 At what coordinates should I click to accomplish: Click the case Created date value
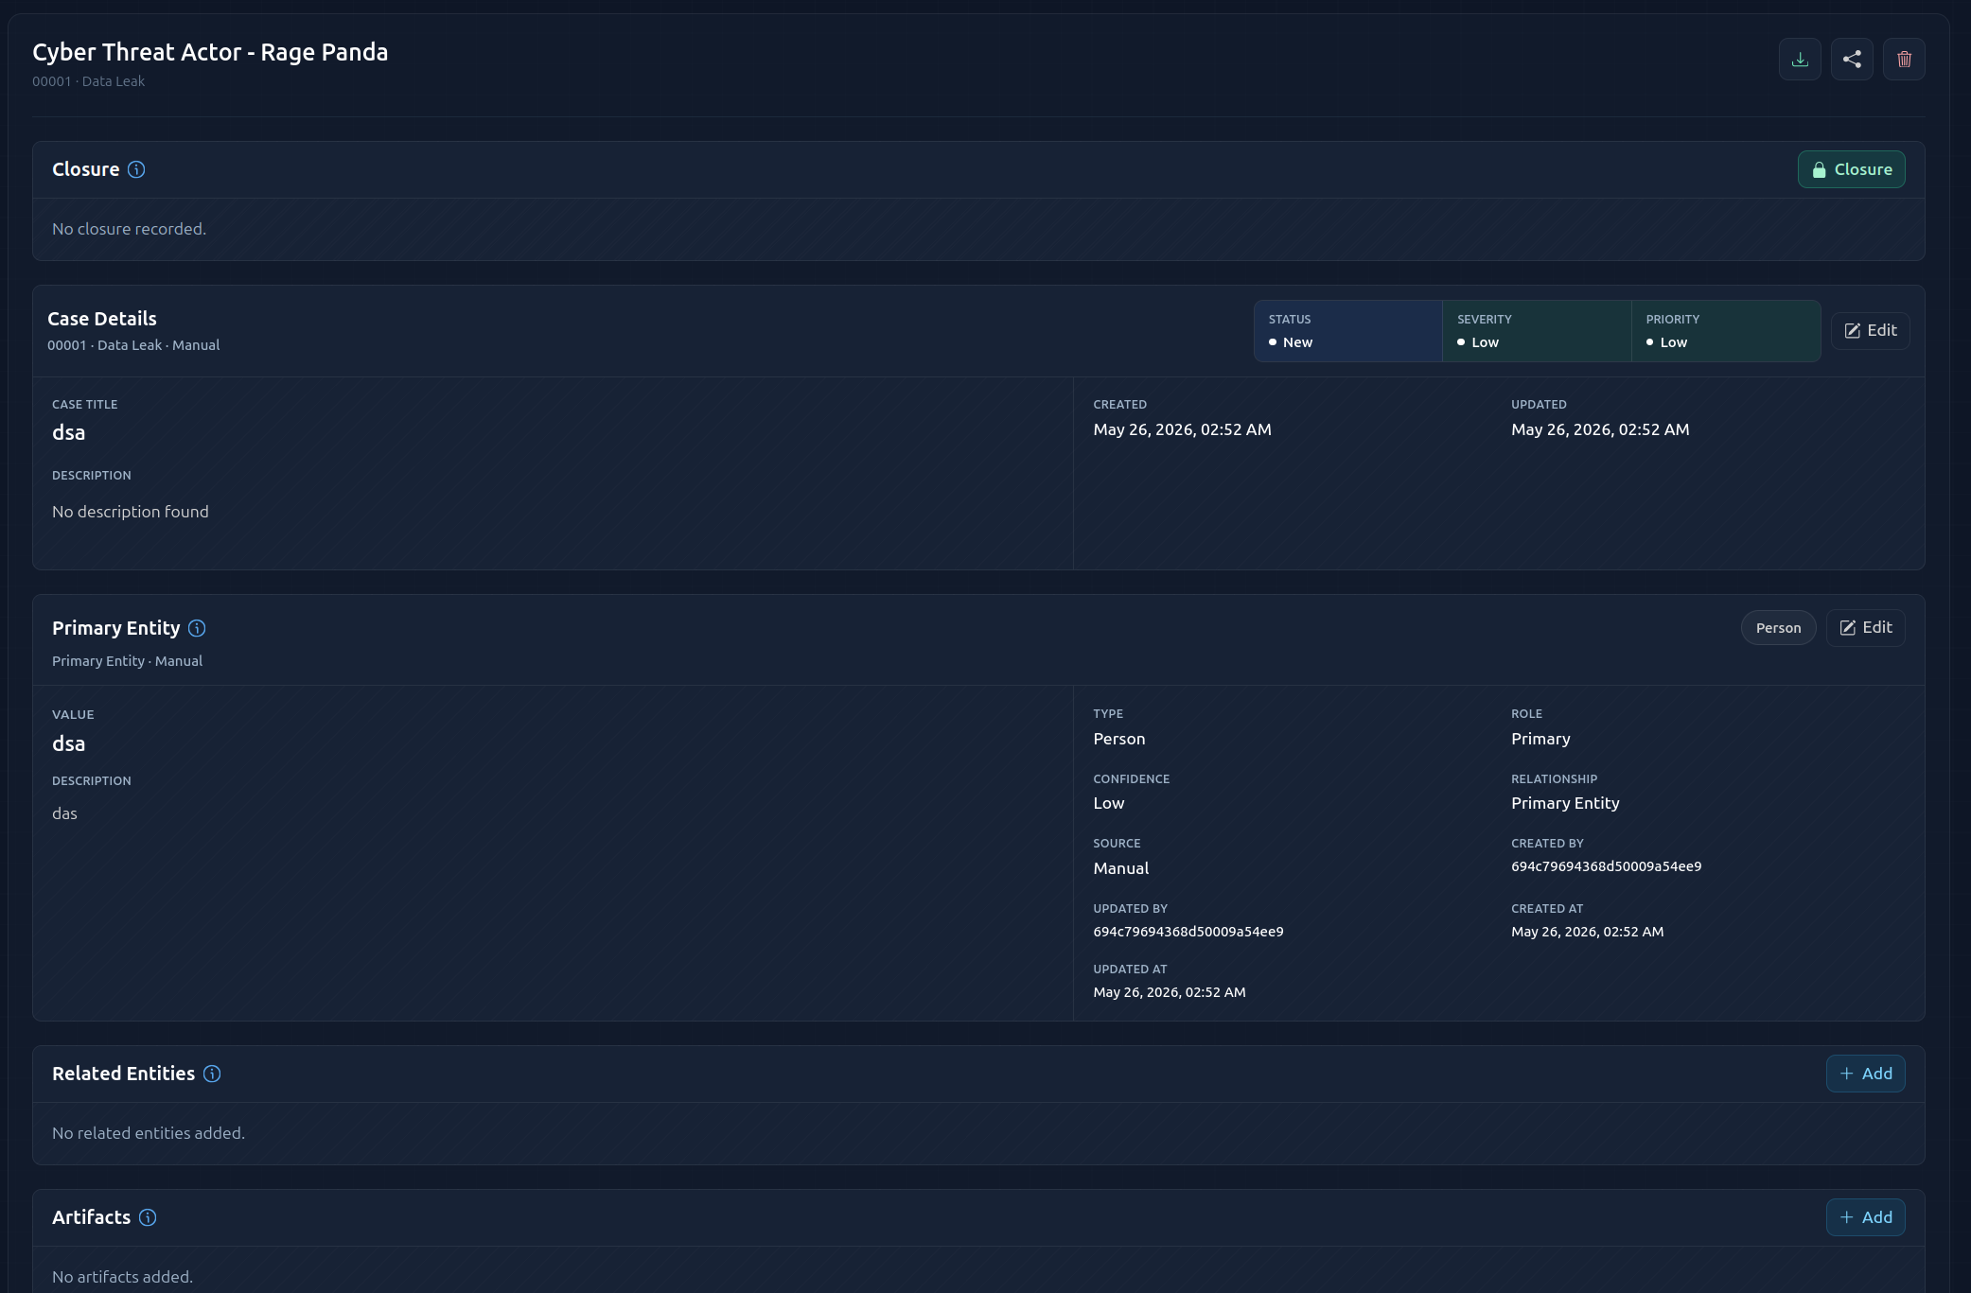click(1182, 429)
